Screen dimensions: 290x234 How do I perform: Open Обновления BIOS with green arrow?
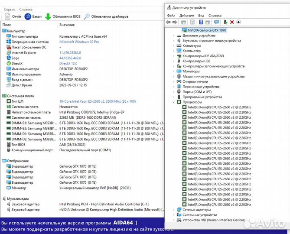(x=48, y=16)
